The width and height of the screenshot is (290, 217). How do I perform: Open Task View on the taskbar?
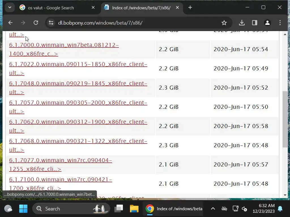(119, 209)
